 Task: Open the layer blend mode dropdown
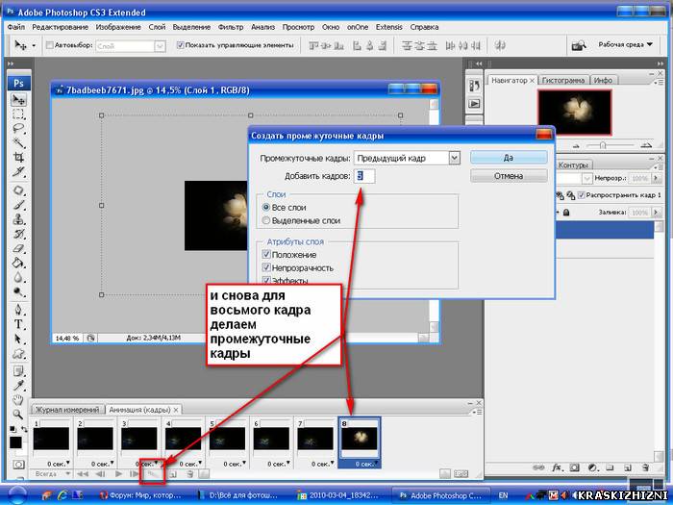587,178
